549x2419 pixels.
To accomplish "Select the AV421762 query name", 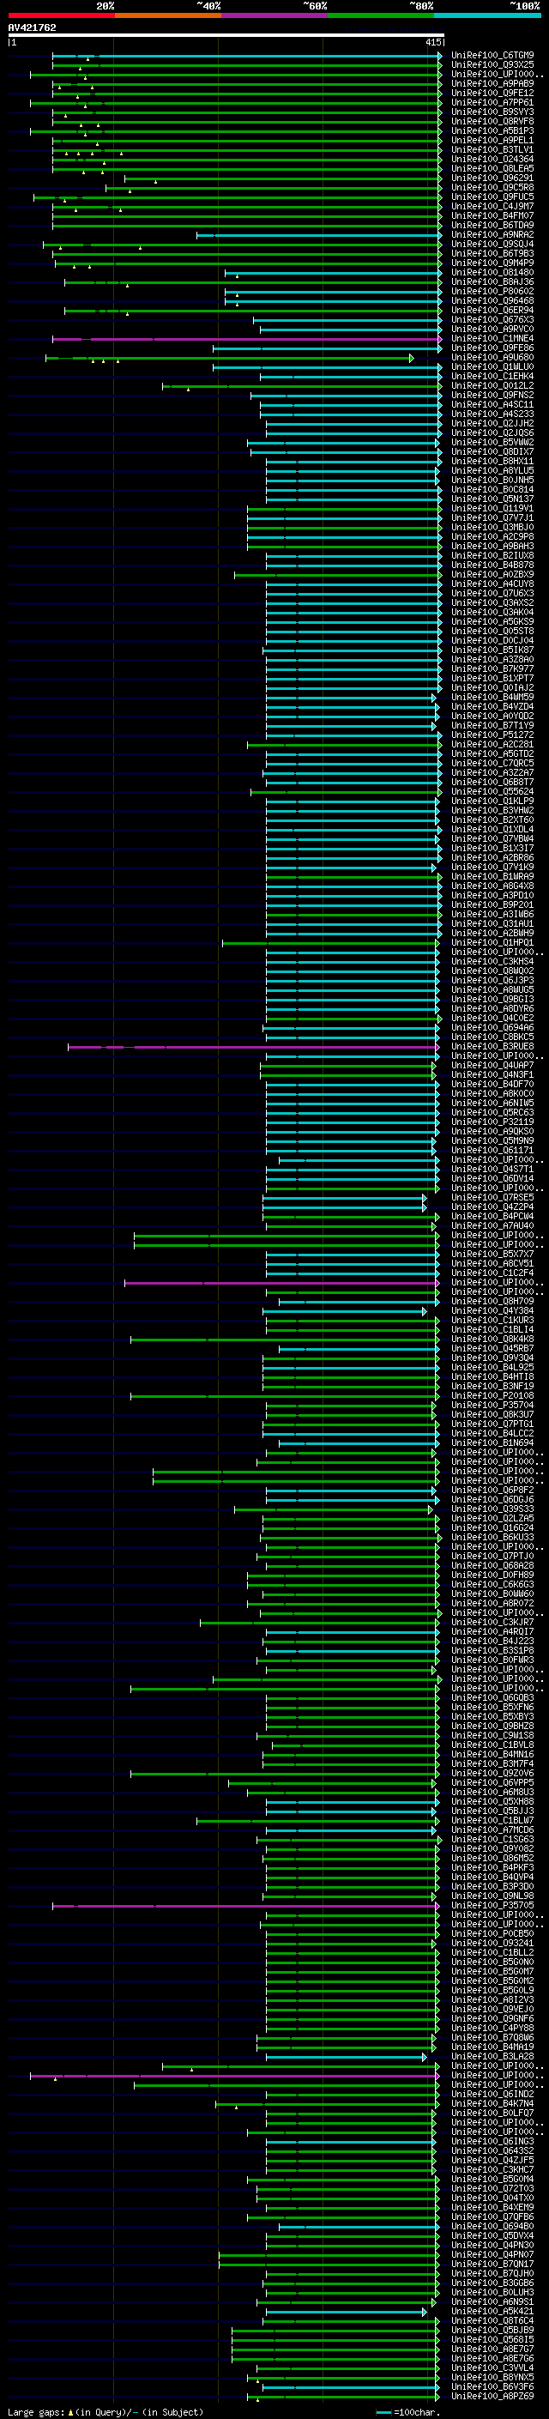I will (32, 28).
